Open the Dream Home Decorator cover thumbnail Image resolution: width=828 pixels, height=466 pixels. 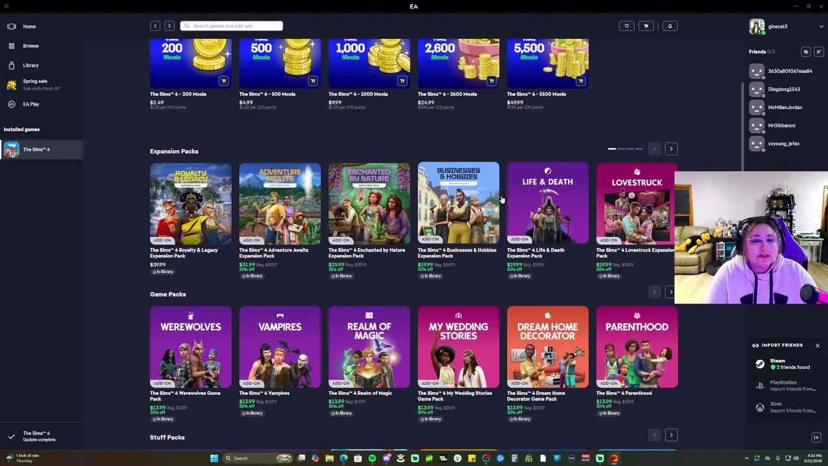coord(548,347)
